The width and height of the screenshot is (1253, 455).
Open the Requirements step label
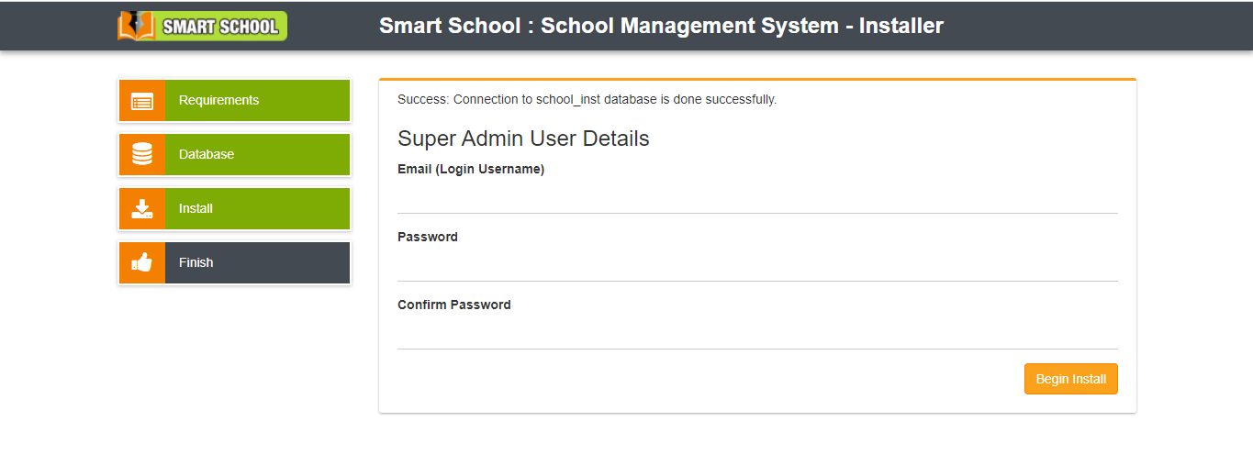tap(218, 101)
